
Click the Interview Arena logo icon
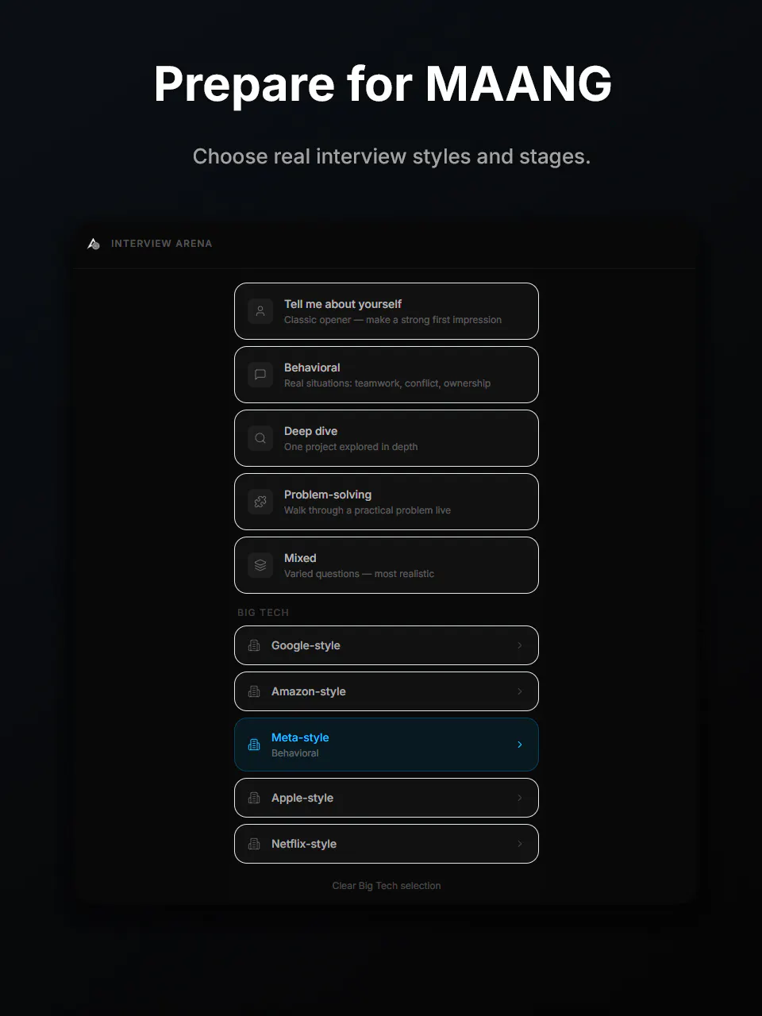click(x=94, y=244)
